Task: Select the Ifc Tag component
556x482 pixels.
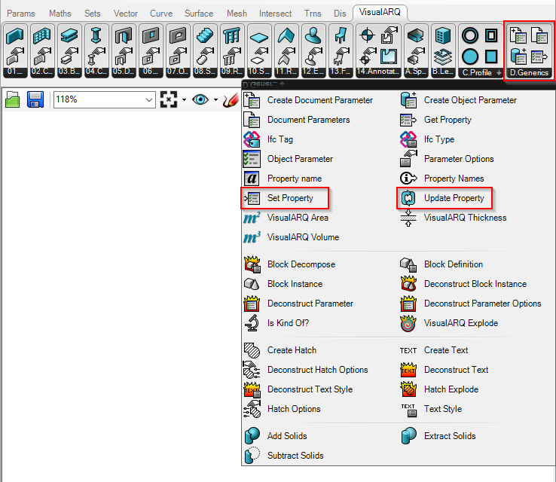Action: (x=268, y=139)
